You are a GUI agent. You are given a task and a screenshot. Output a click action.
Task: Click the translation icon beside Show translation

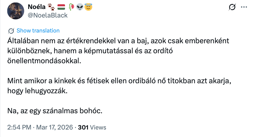11,31
